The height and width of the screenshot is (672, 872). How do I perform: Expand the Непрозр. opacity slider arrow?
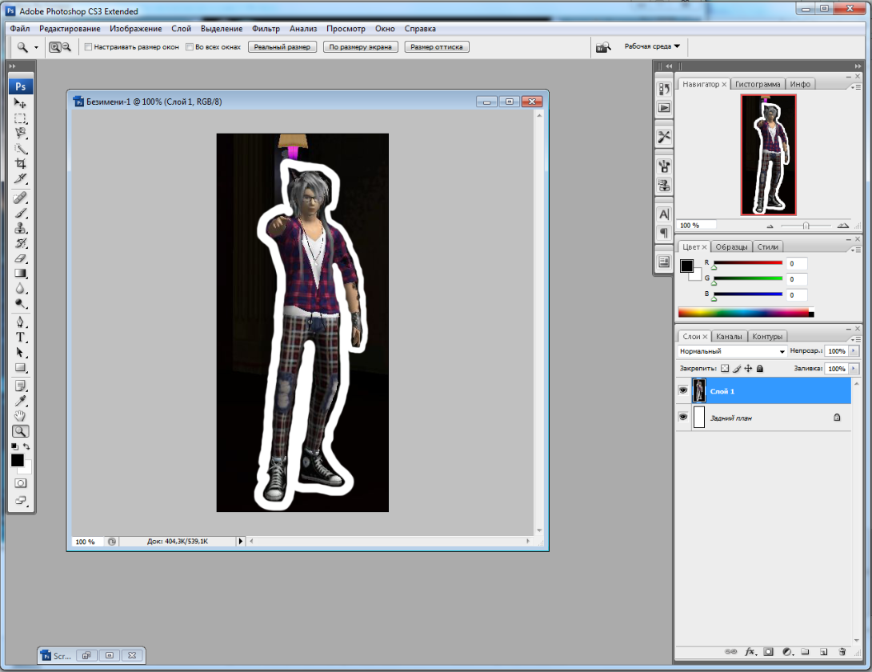coord(854,351)
